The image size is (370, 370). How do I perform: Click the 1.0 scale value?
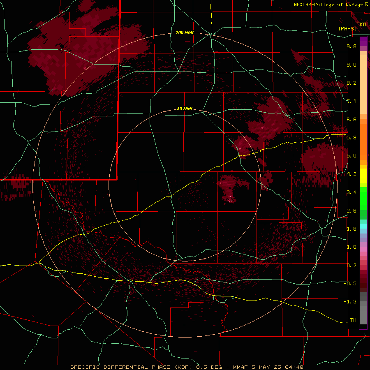[x=351, y=247]
